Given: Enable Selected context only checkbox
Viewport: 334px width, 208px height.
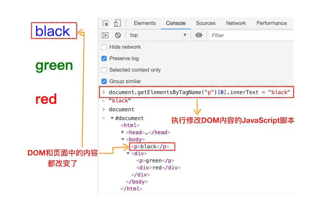Looking at the screenshot, I should (x=104, y=70).
